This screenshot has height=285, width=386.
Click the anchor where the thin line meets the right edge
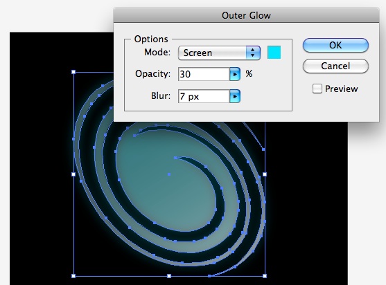(x=263, y=149)
